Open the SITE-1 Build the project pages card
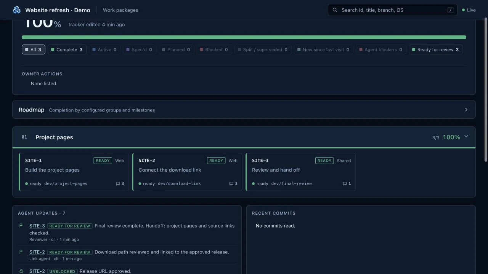 tap(74, 172)
